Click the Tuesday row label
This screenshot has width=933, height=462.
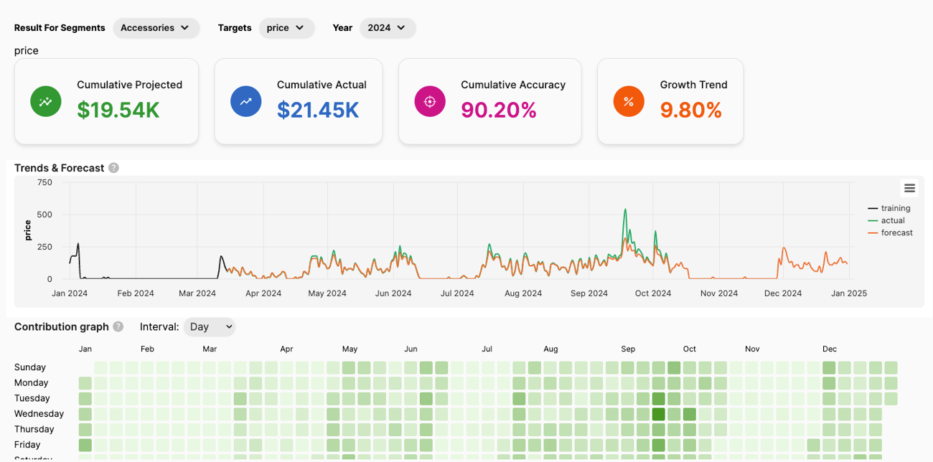coord(32,398)
